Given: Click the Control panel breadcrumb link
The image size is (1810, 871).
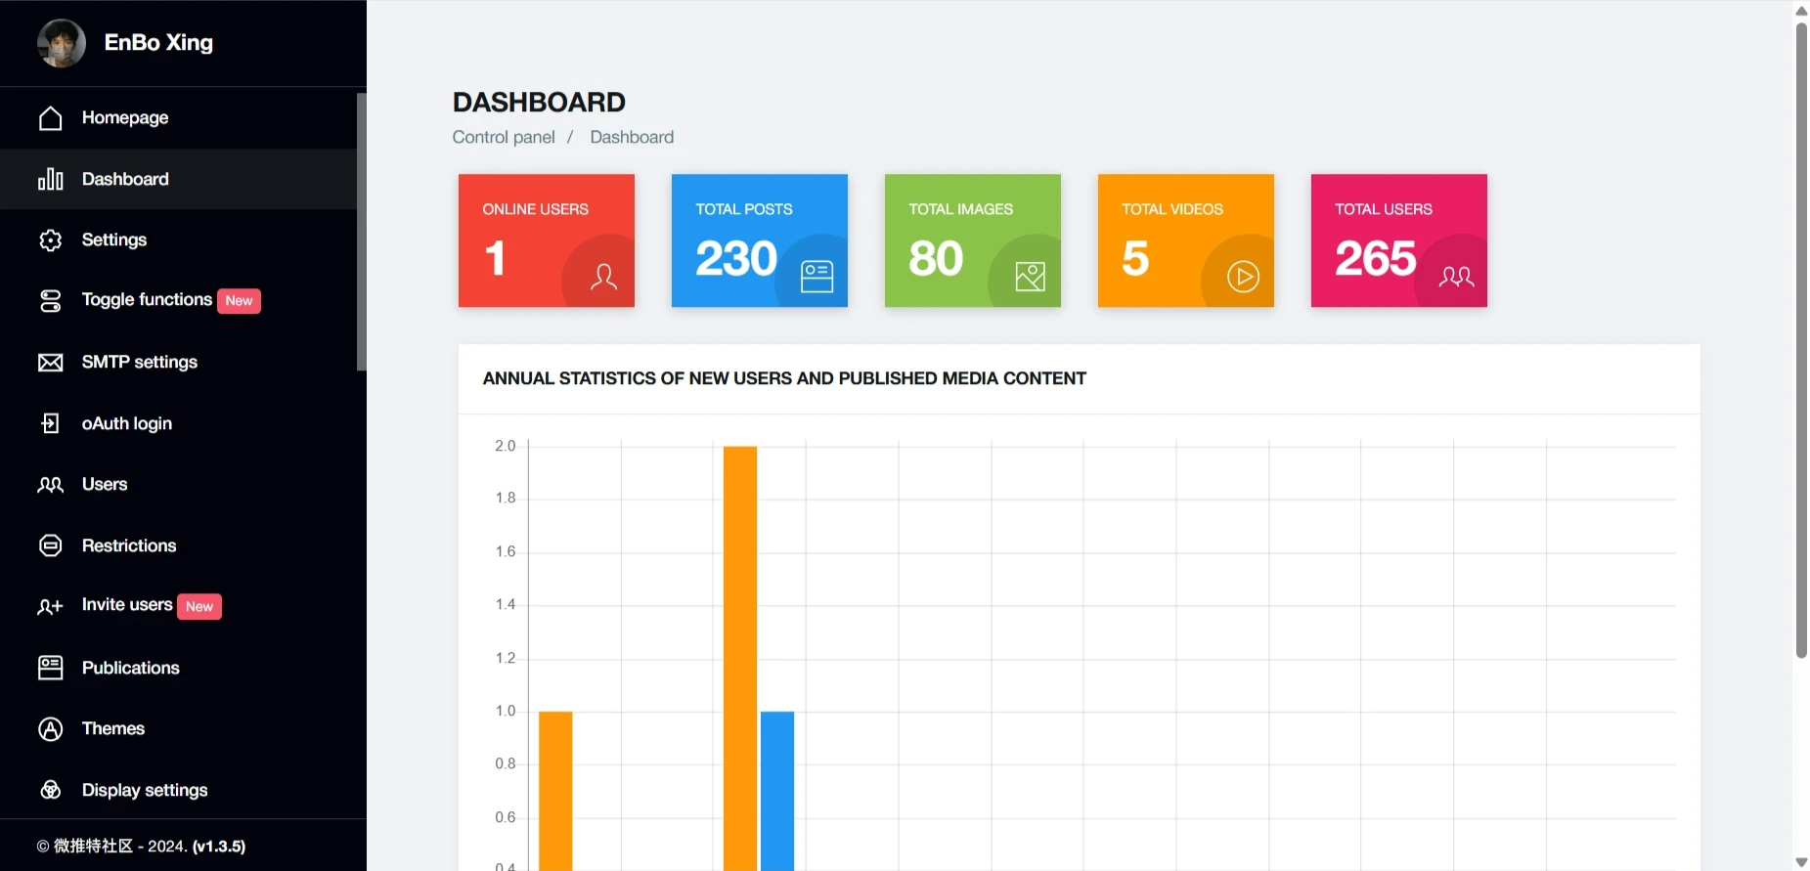Looking at the screenshot, I should (x=503, y=137).
